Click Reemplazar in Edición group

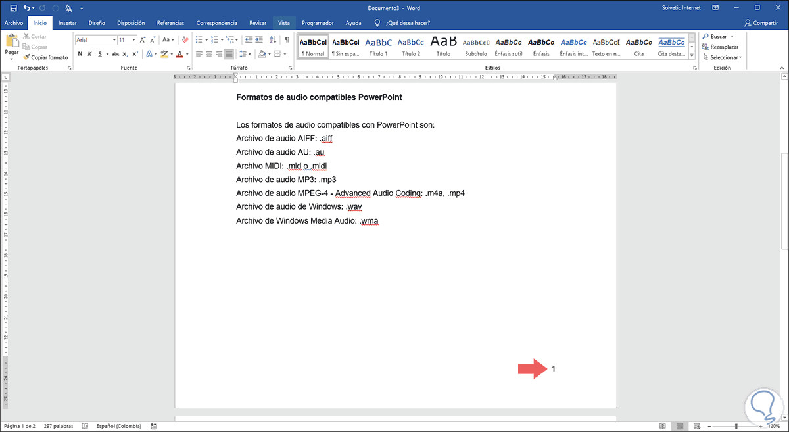tap(721, 47)
